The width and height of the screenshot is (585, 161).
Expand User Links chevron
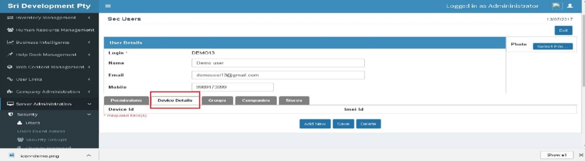coord(89,79)
